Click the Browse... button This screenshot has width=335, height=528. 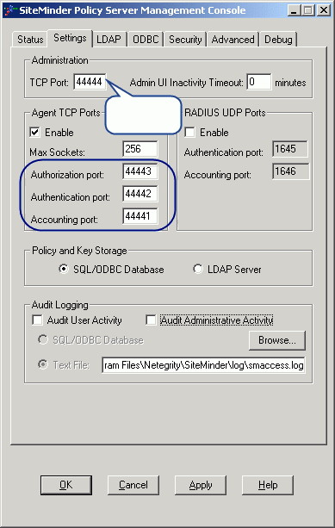tap(277, 340)
